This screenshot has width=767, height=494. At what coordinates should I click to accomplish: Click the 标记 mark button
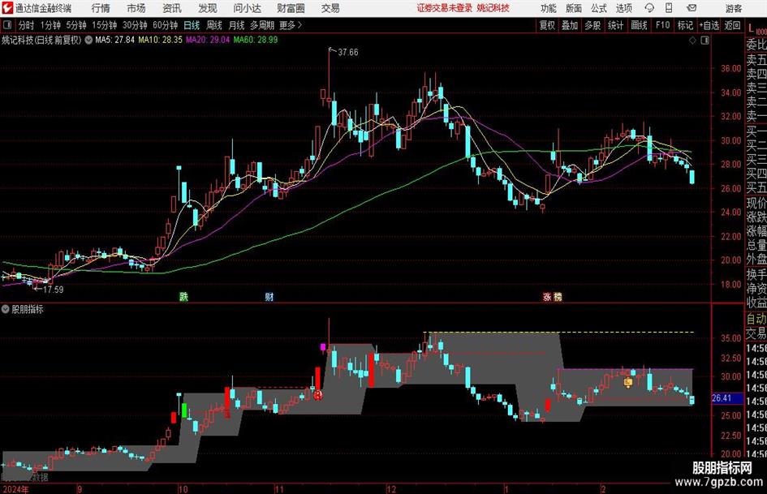pos(685,25)
